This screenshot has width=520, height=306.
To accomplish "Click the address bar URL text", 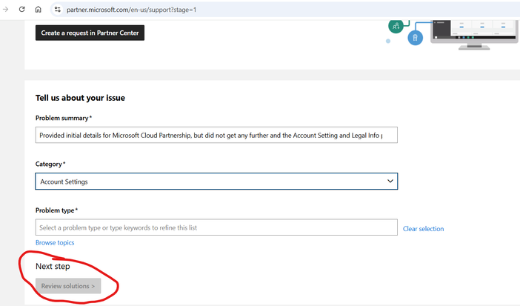I will pyautogui.click(x=131, y=10).
